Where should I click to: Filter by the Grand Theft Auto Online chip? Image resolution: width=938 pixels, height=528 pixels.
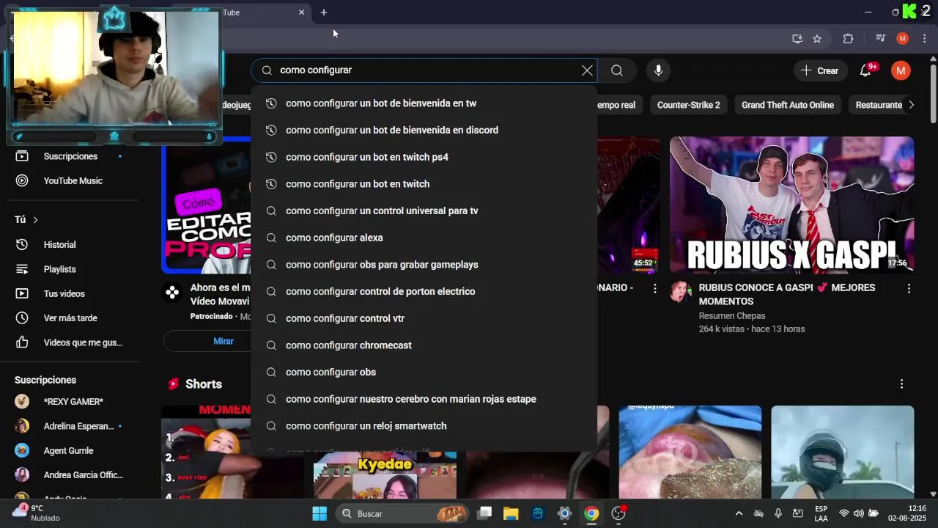(x=787, y=105)
